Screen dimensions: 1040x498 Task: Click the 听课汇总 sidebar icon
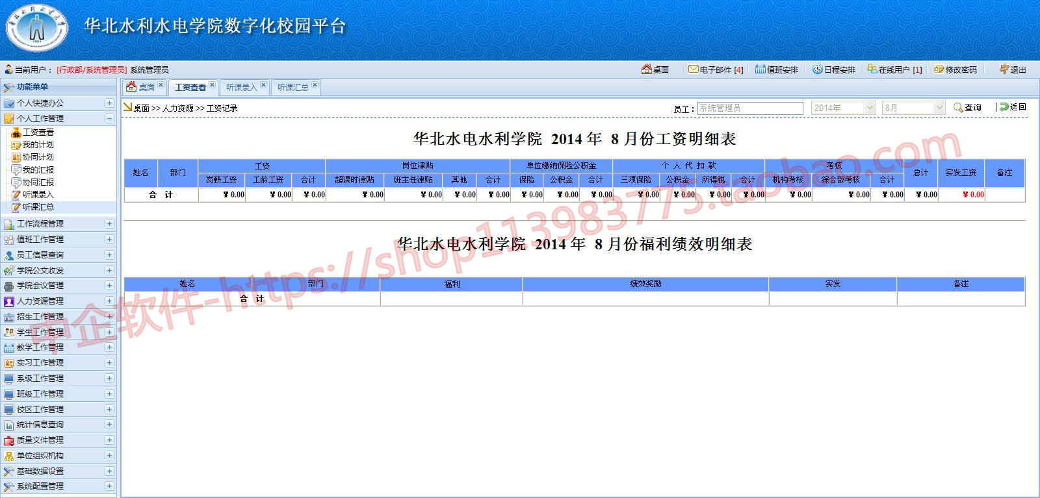coord(16,207)
